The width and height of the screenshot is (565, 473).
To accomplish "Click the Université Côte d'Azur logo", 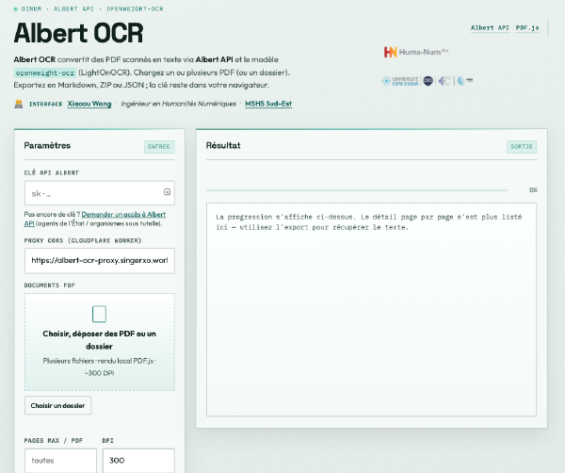I will 400,81.
